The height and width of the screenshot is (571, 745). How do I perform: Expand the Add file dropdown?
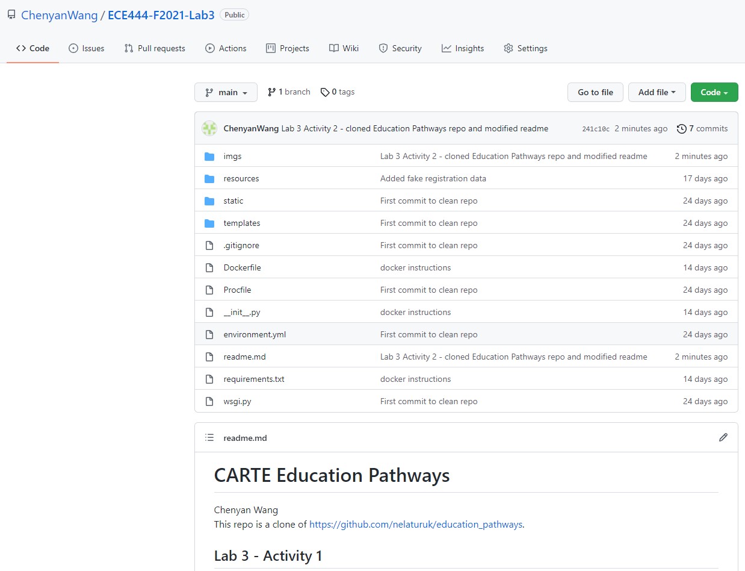657,92
